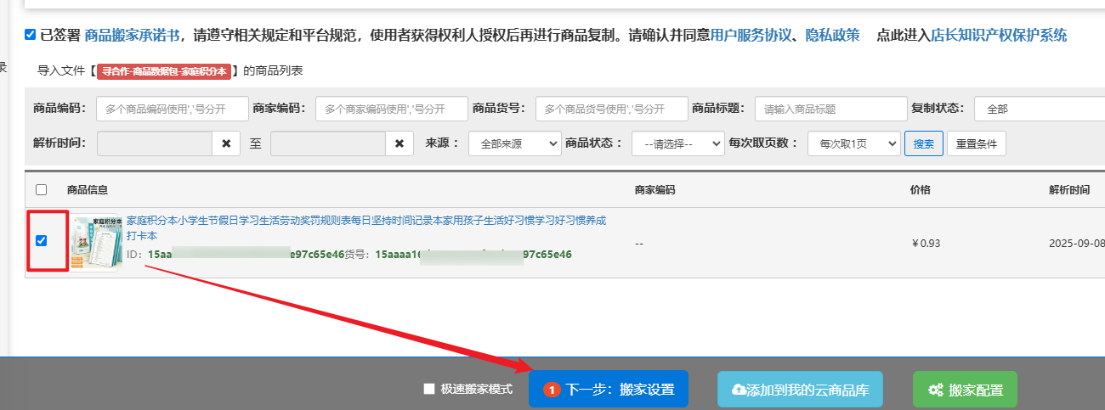
Task: Enable 极速搬家模式 checkbox
Action: click(429, 390)
